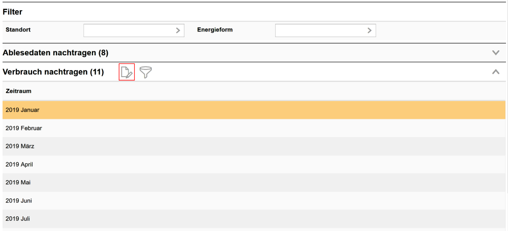This screenshot has height=231, width=508.
Task: Open the Standort selection arrow
Action: (x=178, y=30)
